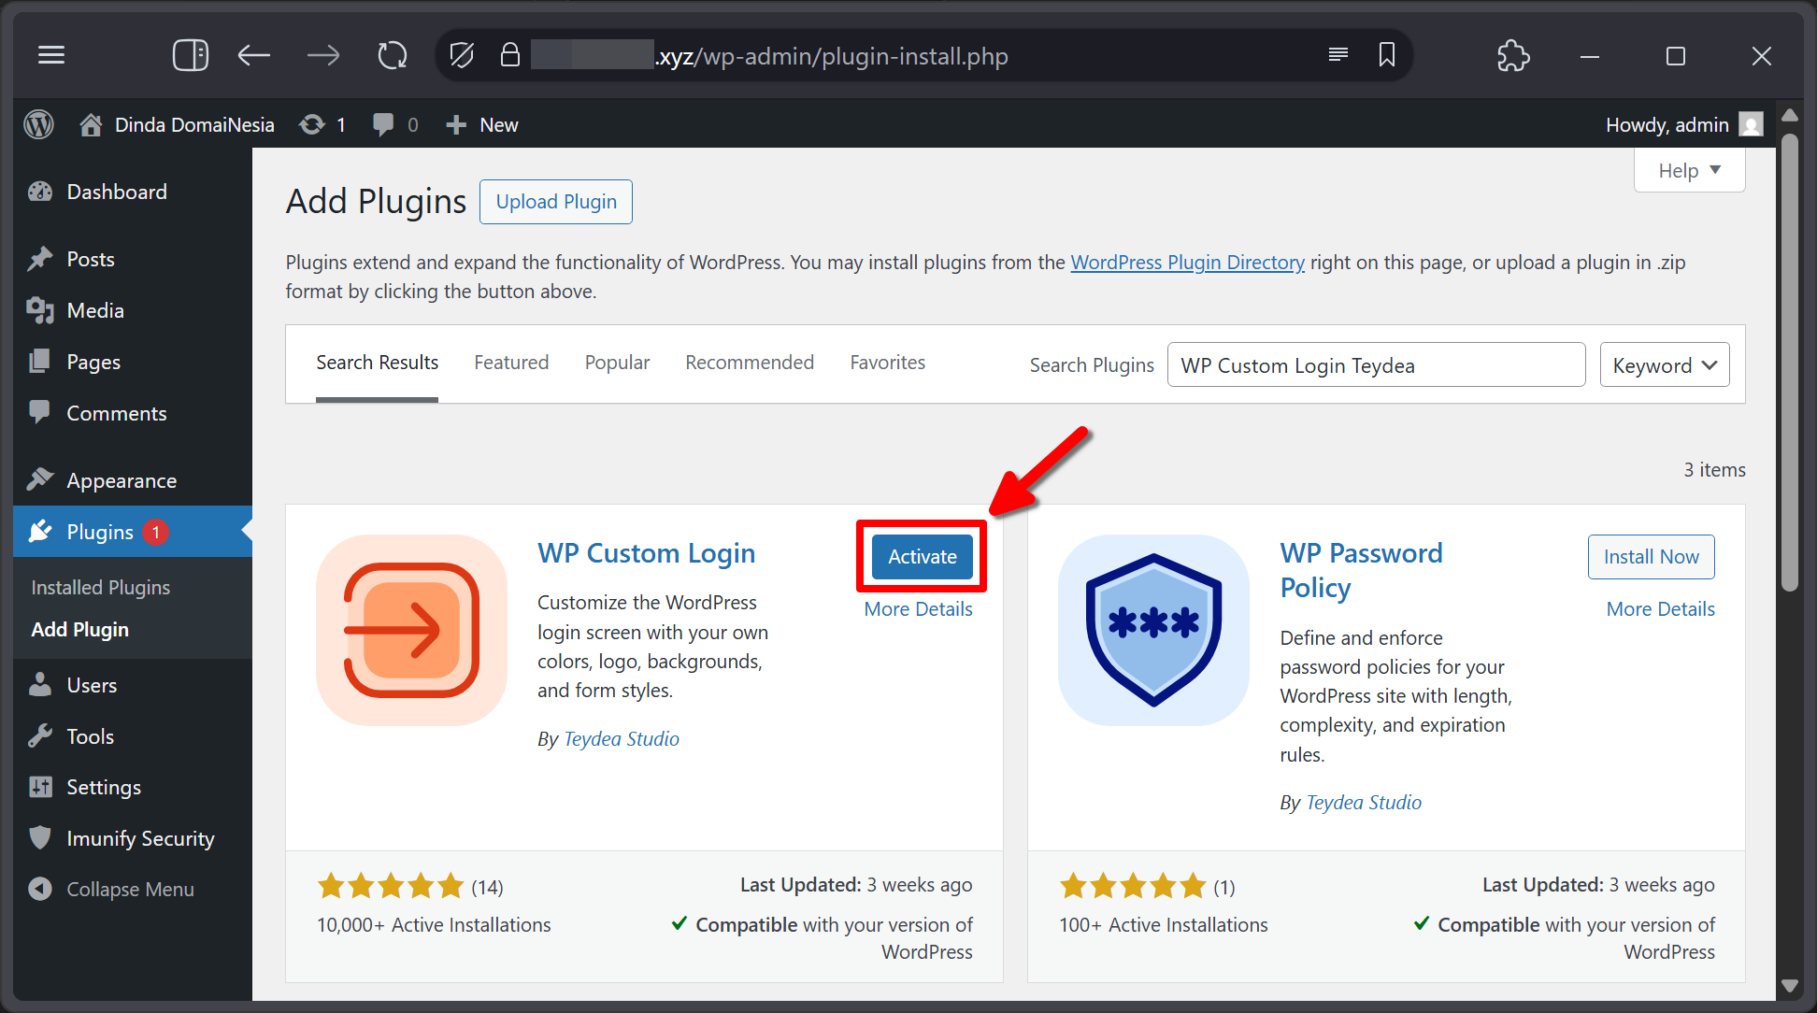Click the WP Custom Login plugin icon
This screenshot has width=1817, height=1013.
point(411,630)
